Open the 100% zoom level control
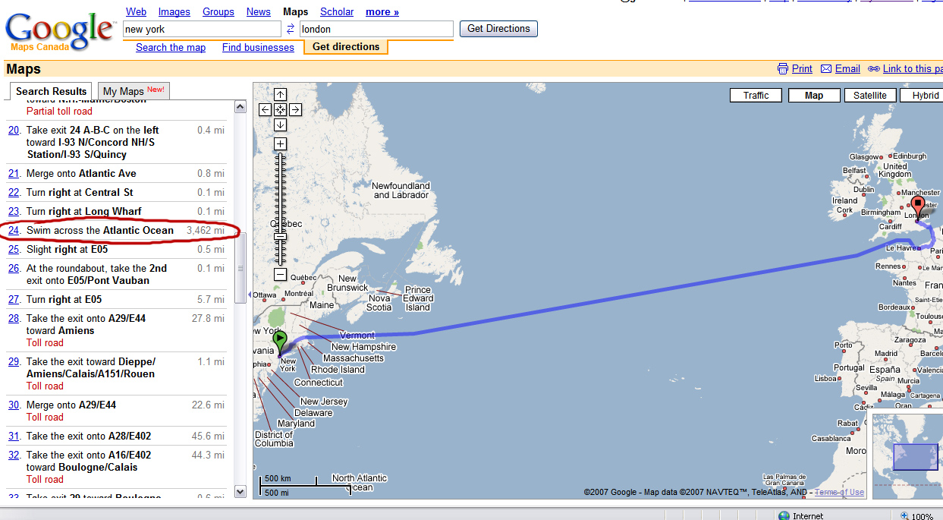 916,516
